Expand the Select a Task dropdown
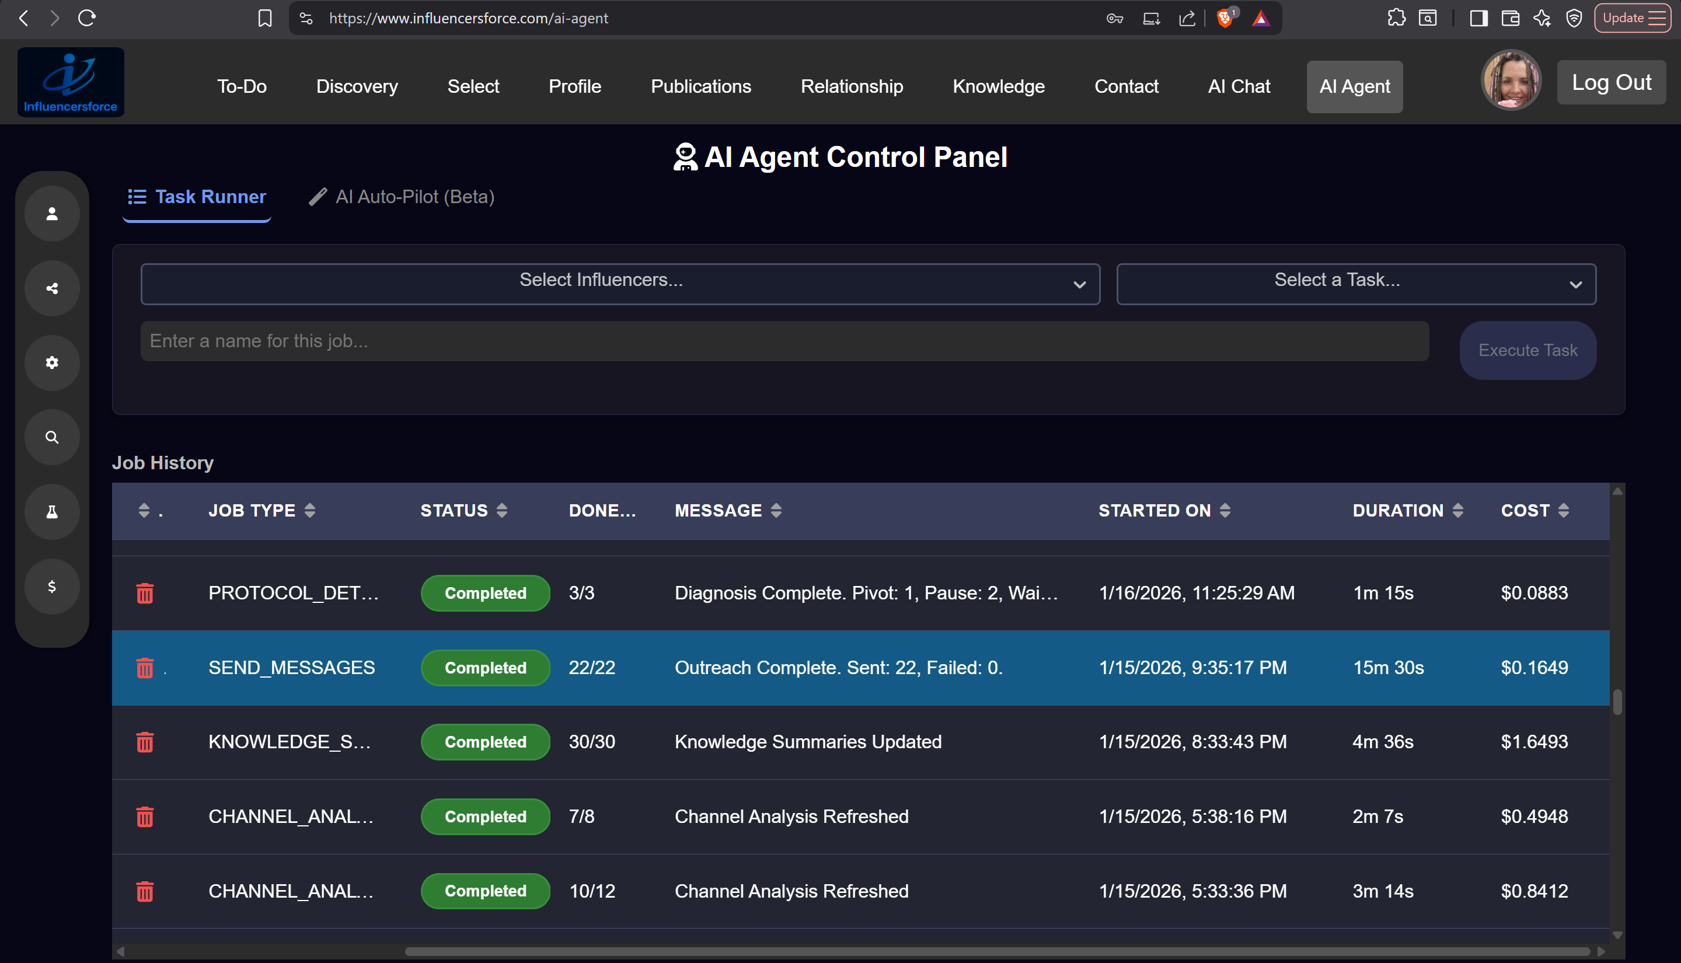Image resolution: width=1681 pixels, height=963 pixels. [1355, 283]
